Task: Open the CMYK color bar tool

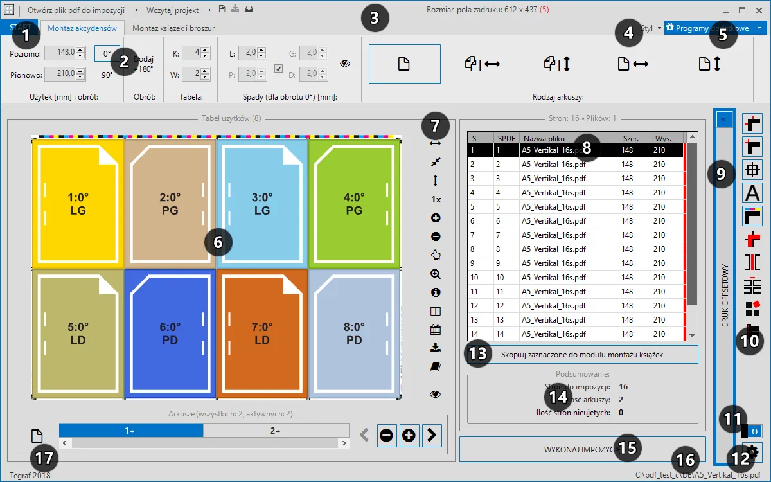Action: [752, 216]
